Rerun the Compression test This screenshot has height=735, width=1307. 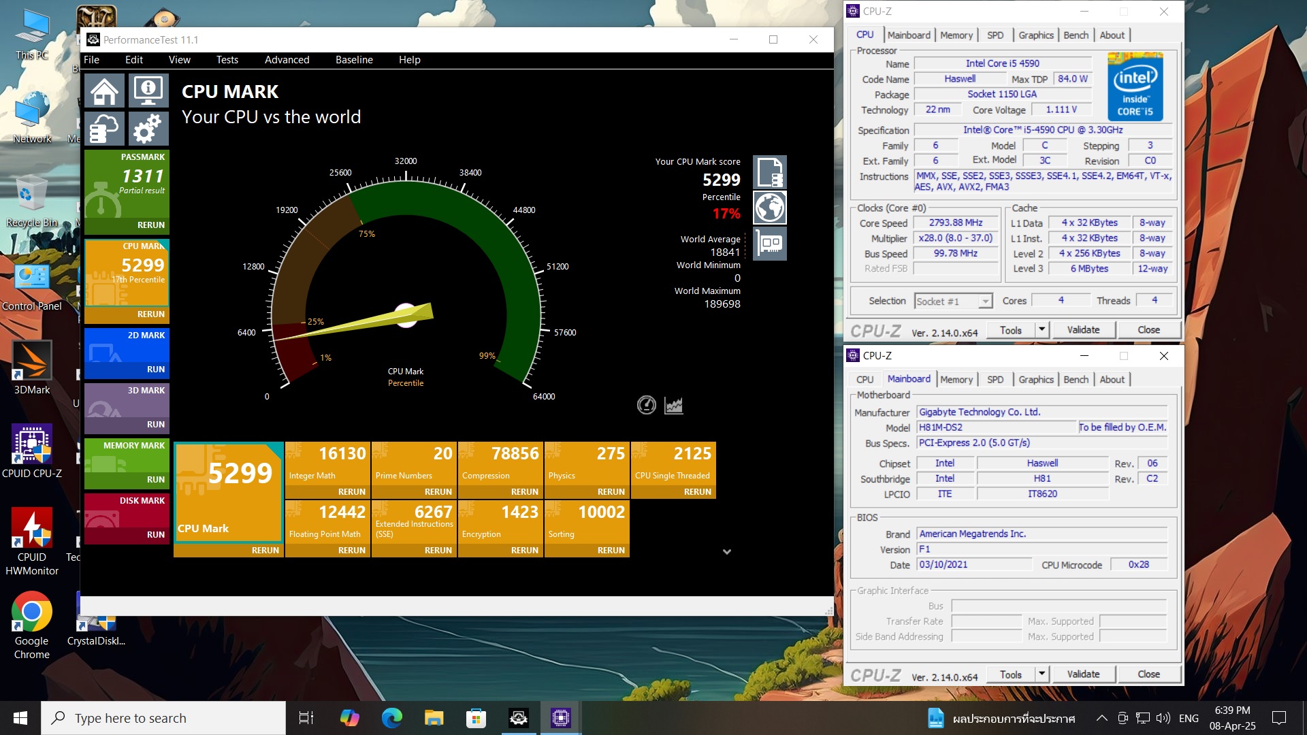click(524, 492)
